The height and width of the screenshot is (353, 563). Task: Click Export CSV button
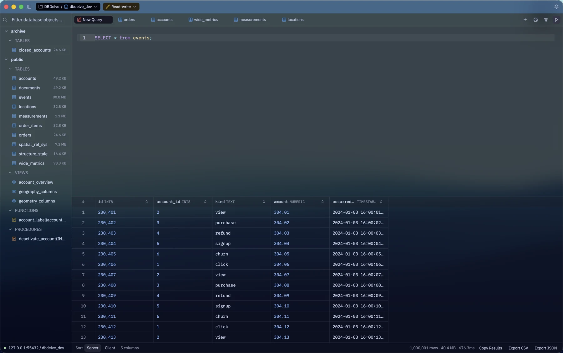point(518,348)
